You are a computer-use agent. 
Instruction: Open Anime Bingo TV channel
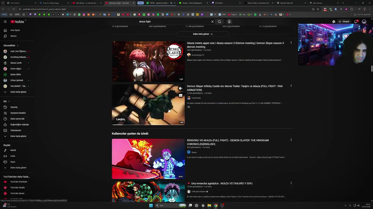[198, 55]
